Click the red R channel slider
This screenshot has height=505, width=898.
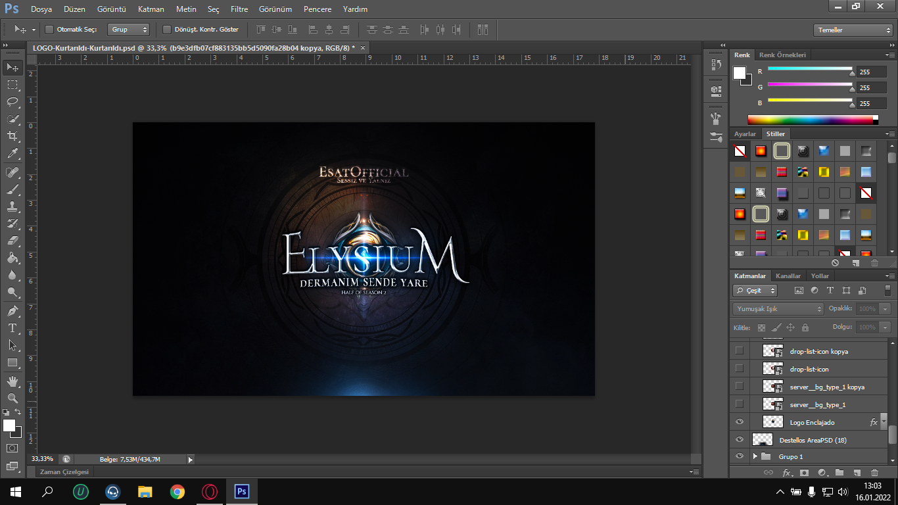point(810,70)
